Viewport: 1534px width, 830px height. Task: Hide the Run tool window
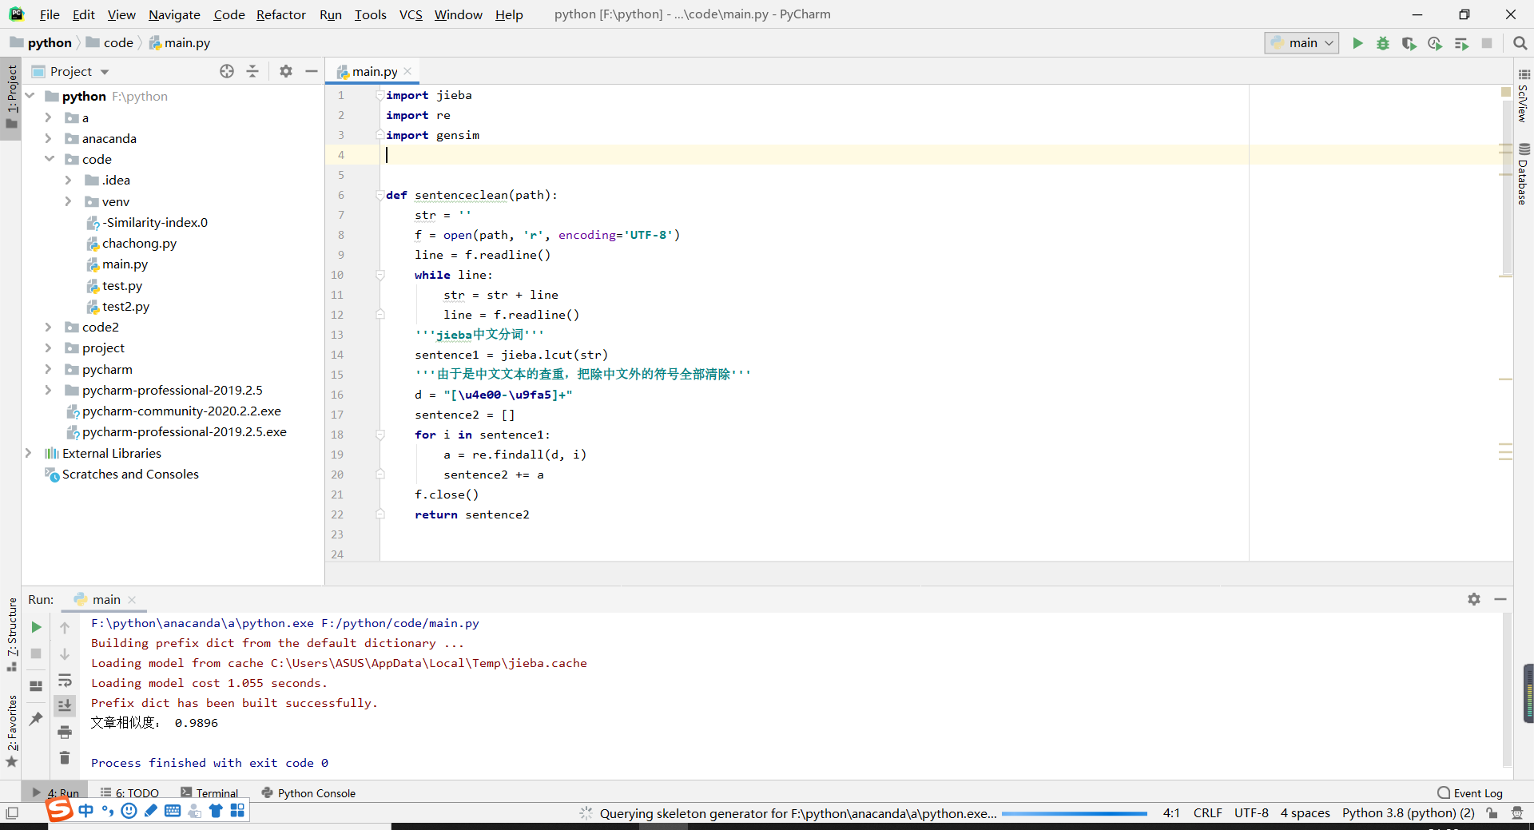(x=1500, y=599)
